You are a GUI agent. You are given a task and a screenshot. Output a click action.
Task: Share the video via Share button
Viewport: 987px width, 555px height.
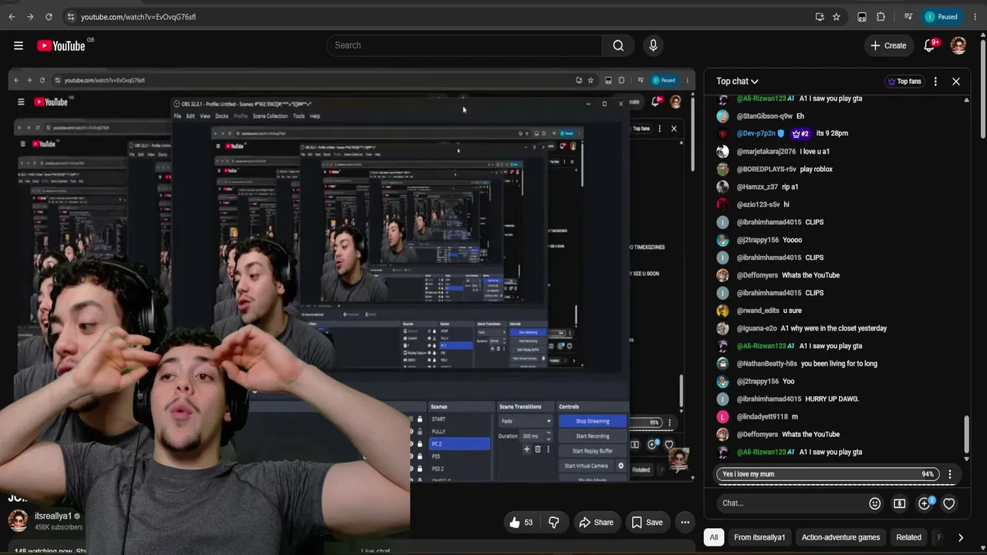595,522
